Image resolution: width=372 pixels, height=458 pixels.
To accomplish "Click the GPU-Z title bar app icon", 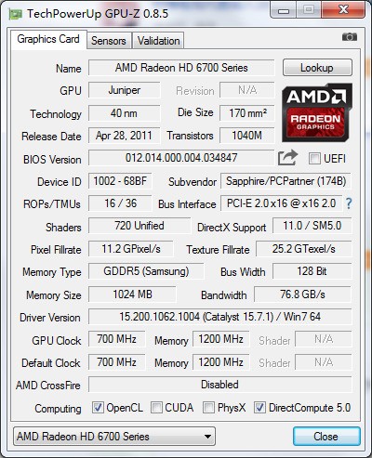I will pos(16,14).
